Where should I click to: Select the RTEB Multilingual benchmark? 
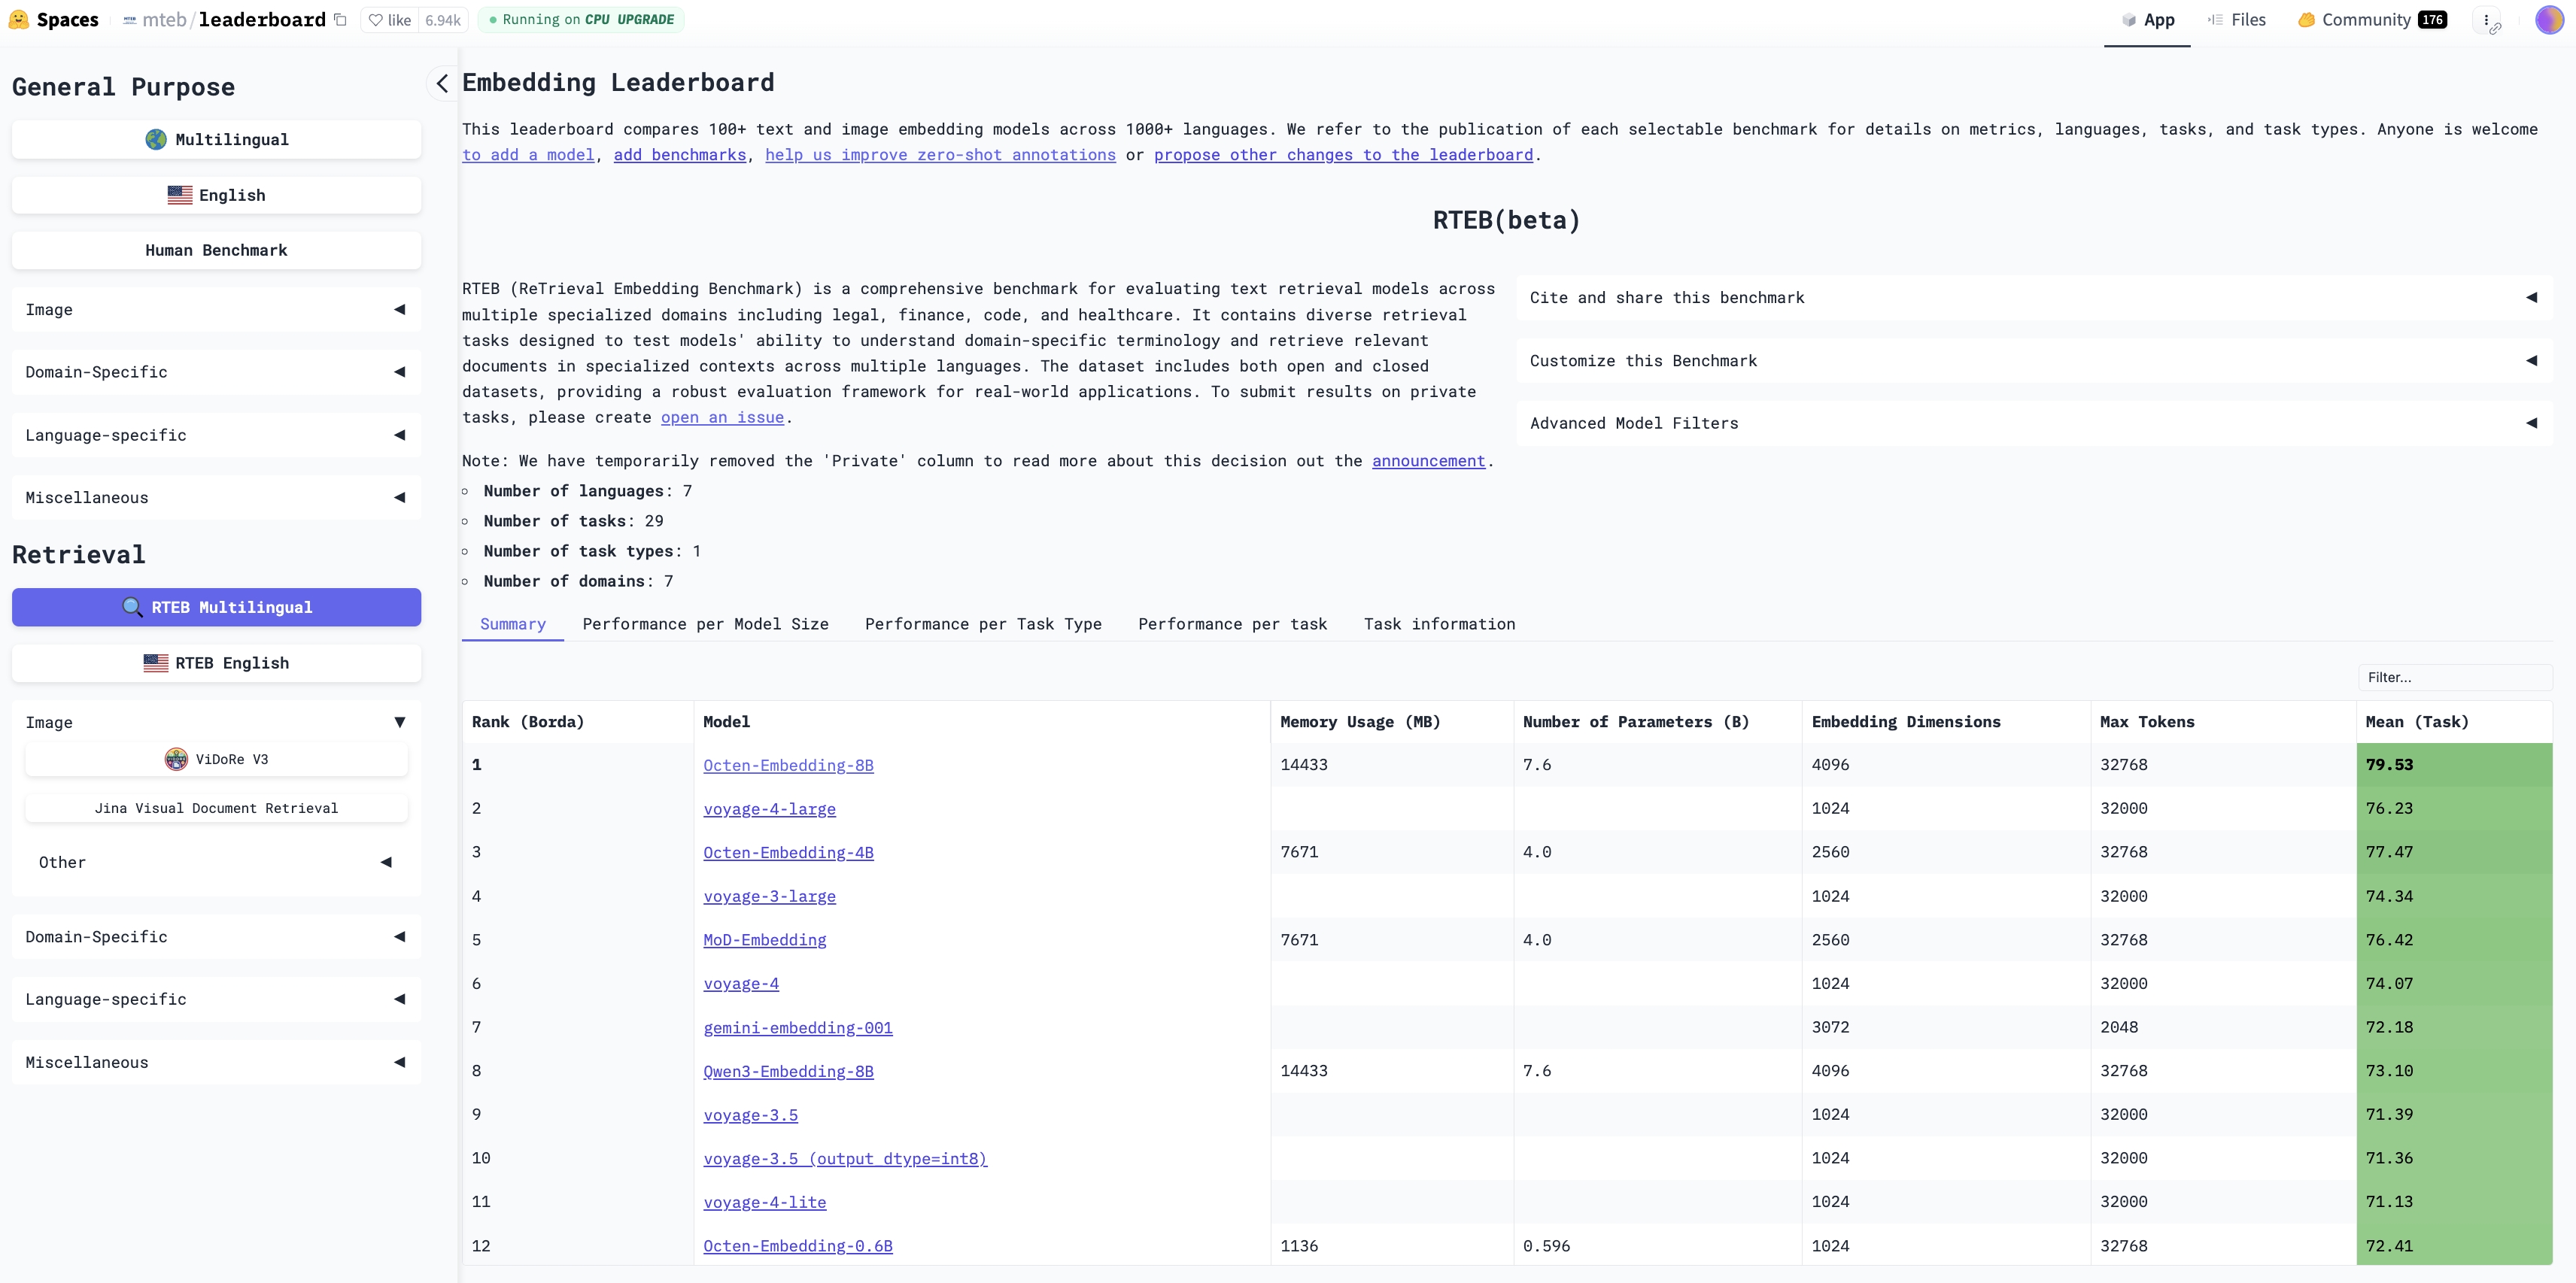(x=216, y=607)
